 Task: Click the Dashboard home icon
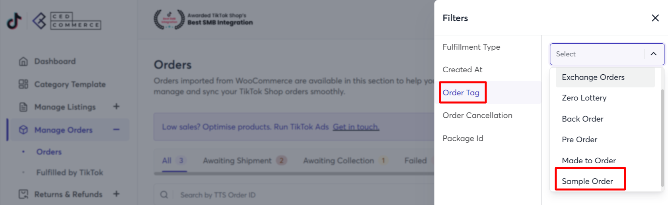point(23,62)
